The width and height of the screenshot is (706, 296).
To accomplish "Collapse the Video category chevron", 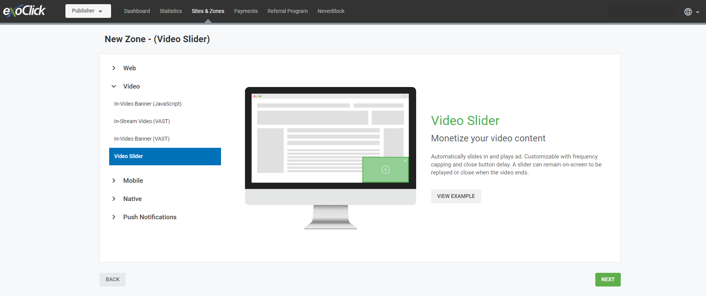I will pyautogui.click(x=114, y=86).
